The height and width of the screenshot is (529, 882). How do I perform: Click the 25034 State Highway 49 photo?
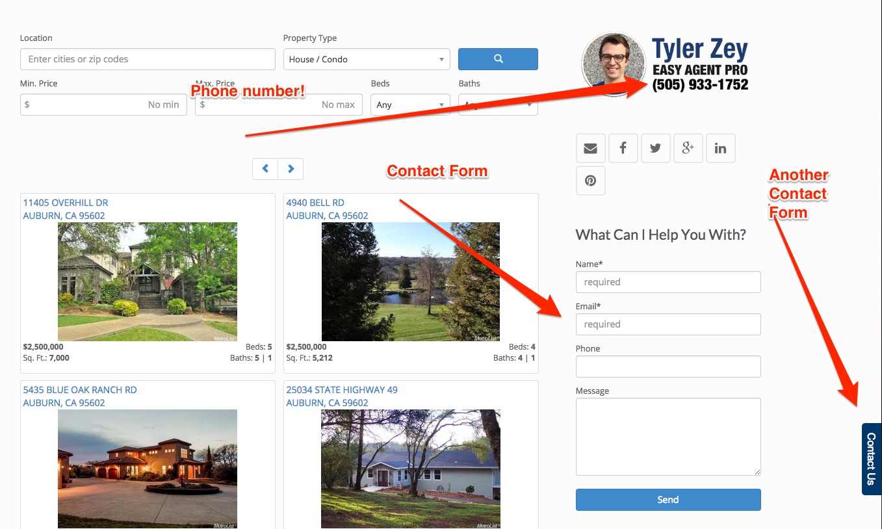click(411, 469)
